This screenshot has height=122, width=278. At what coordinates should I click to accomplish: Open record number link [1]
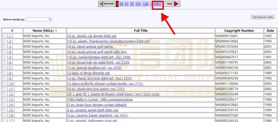10,36
